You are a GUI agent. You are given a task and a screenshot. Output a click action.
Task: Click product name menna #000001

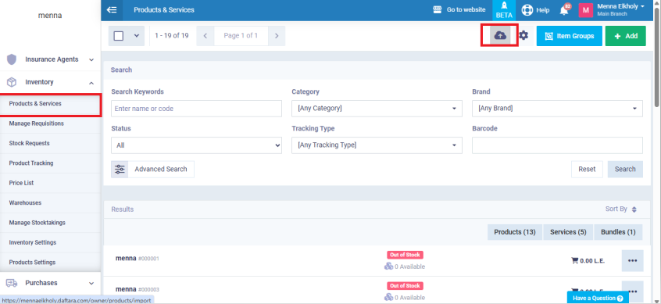137,258
